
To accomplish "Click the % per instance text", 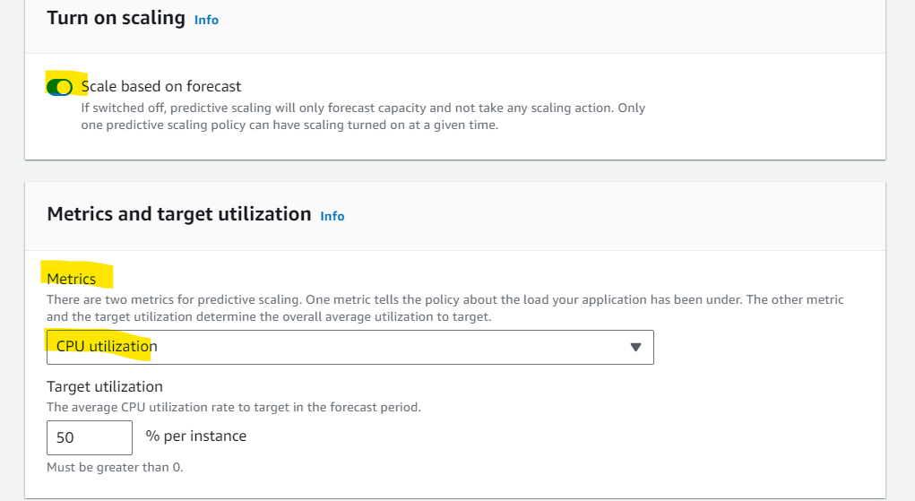I will [x=196, y=436].
